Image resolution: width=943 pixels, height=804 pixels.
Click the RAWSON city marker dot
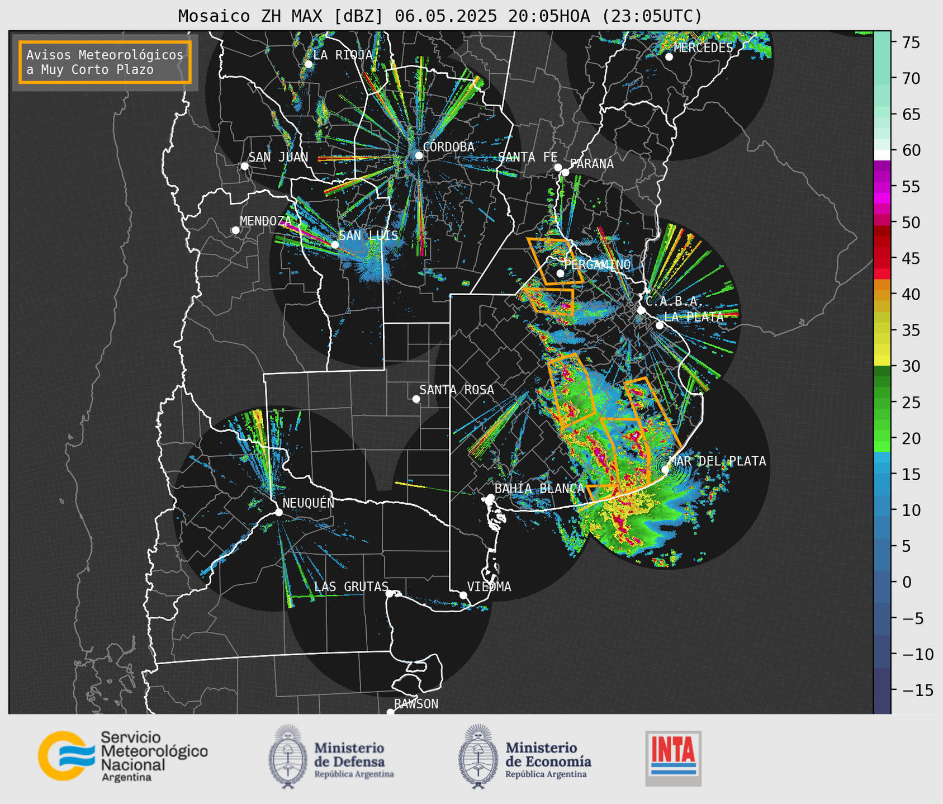[x=390, y=712]
